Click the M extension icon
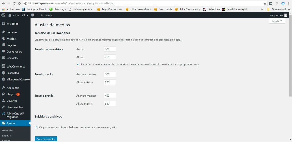 pos(271,3)
